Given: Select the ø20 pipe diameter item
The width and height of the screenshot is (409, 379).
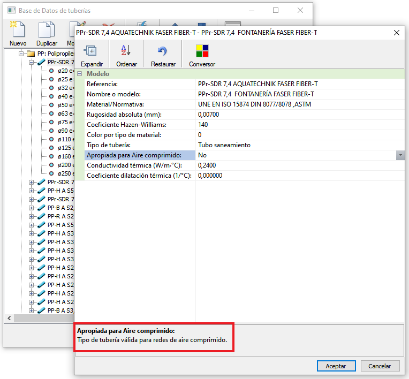Looking at the screenshot, I should (x=63, y=71).
